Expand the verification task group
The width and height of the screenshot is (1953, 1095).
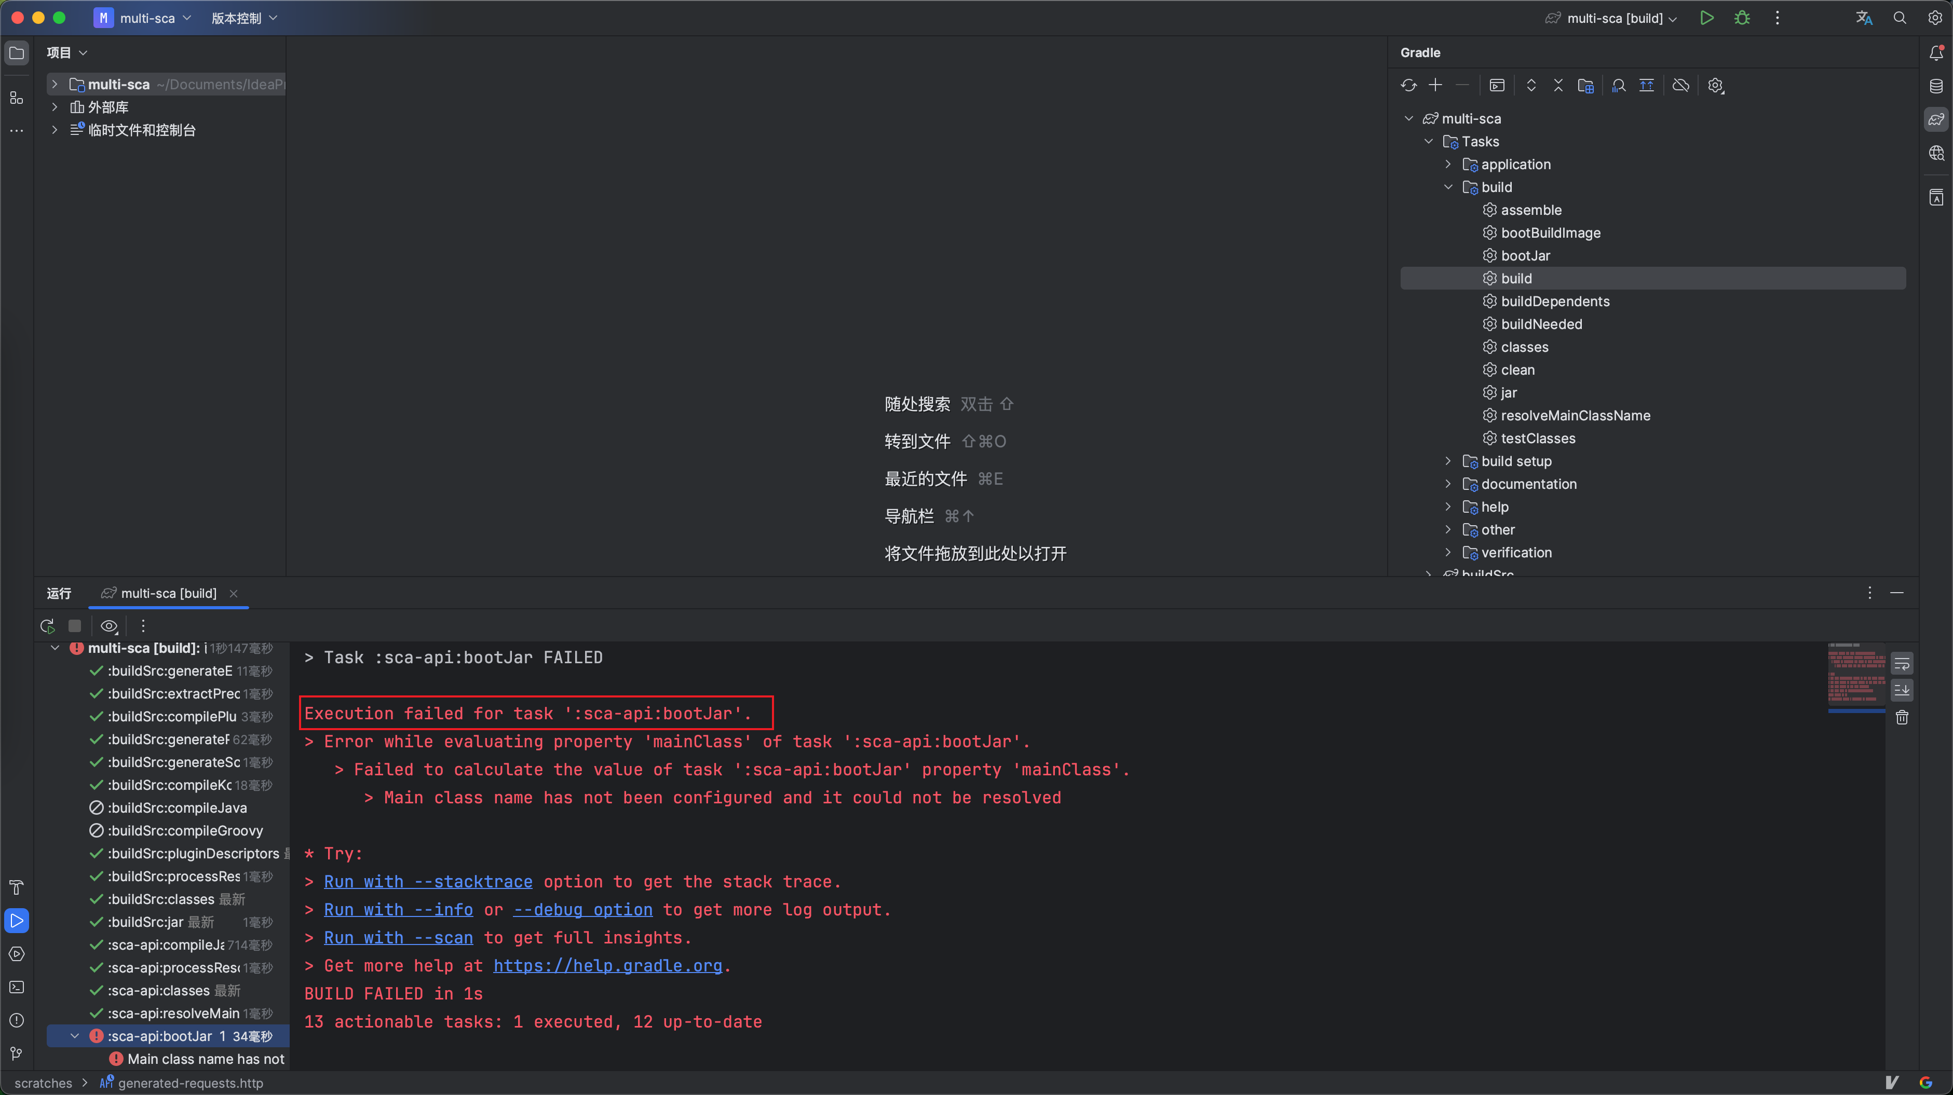(1448, 552)
